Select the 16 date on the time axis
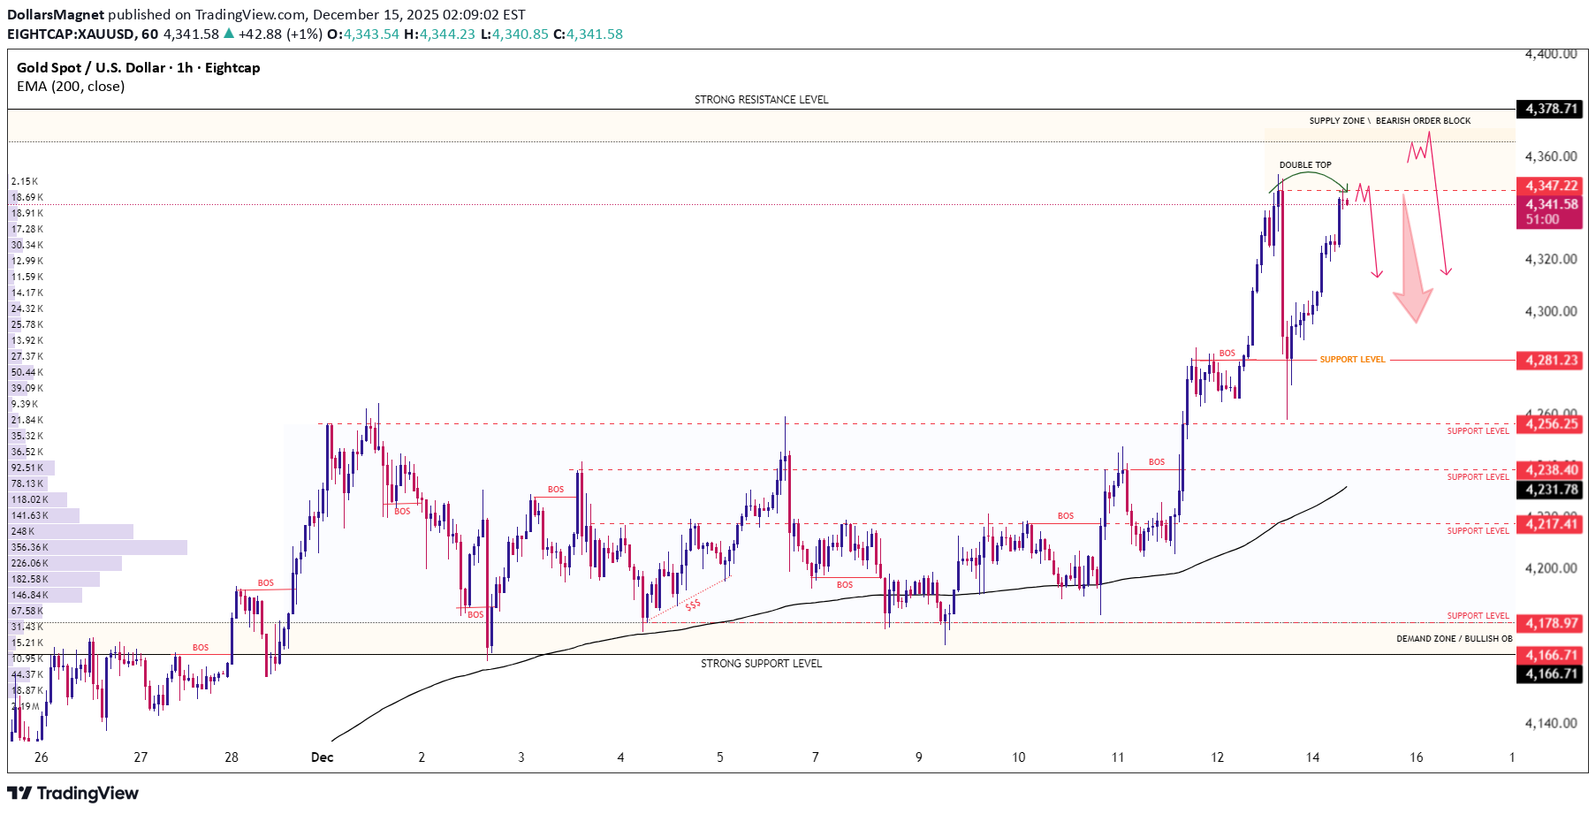This screenshot has width=1596, height=814. [x=1416, y=757]
